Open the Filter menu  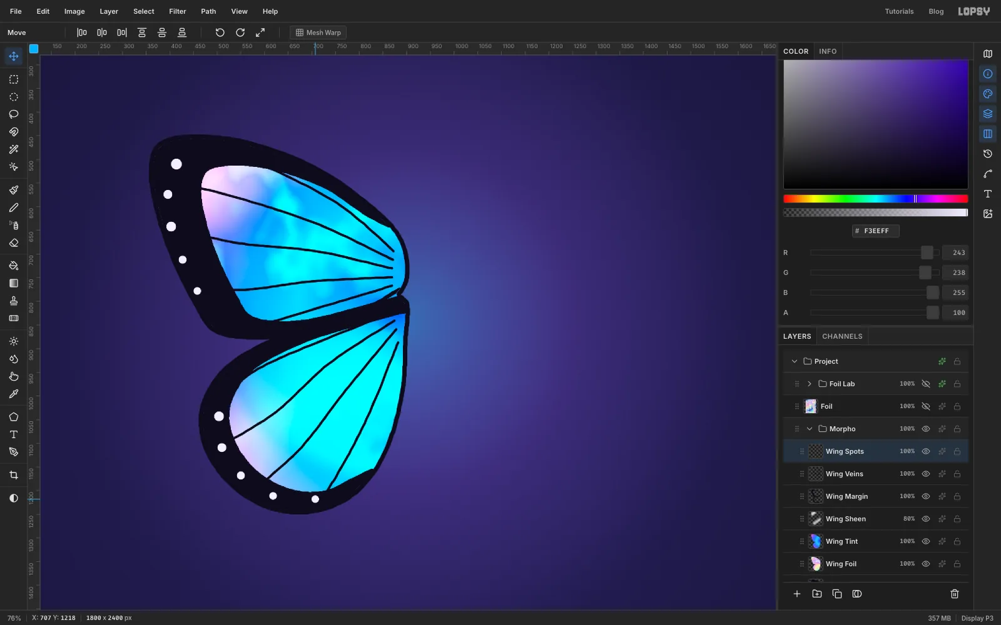pyautogui.click(x=178, y=11)
